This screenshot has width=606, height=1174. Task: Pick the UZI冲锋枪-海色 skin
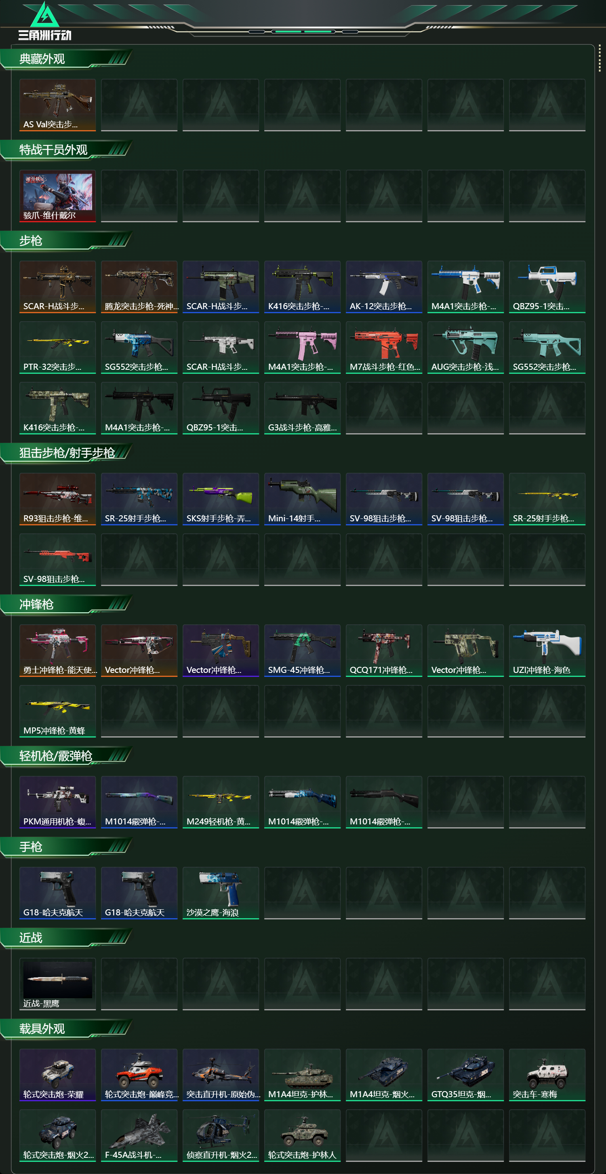click(547, 650)
